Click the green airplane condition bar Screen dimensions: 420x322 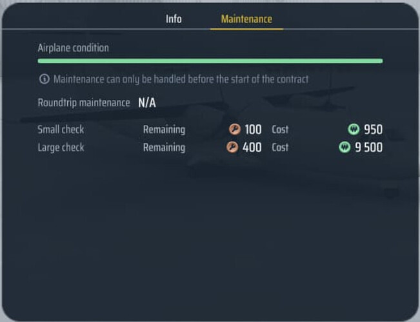pos(210,61)
